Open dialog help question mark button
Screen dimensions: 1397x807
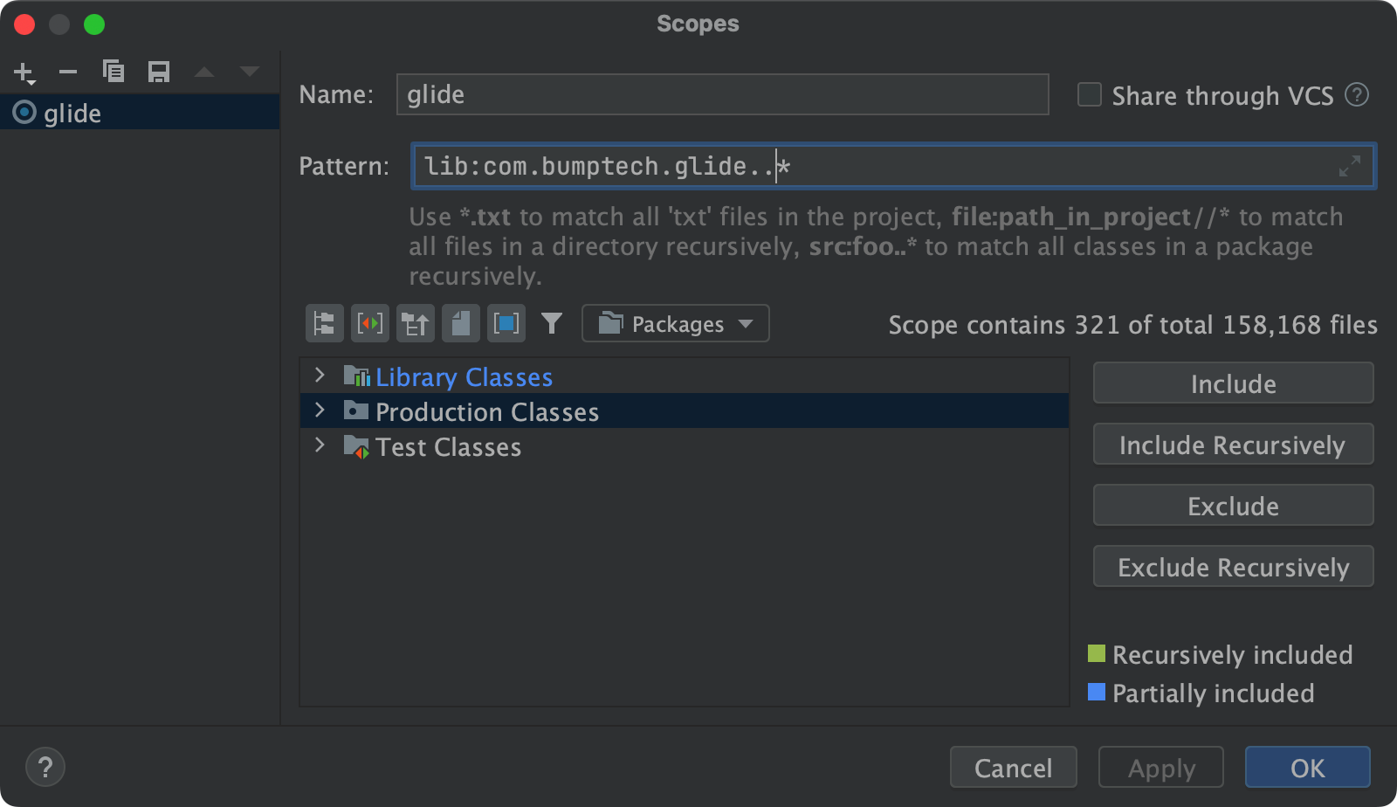45,768
